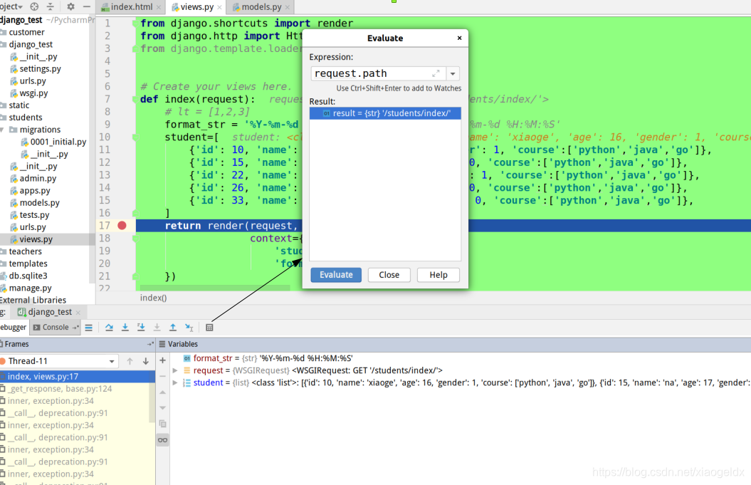751x485 pixels.
Task: Click the Help button in dialog
Action: (x=438, y=275)
